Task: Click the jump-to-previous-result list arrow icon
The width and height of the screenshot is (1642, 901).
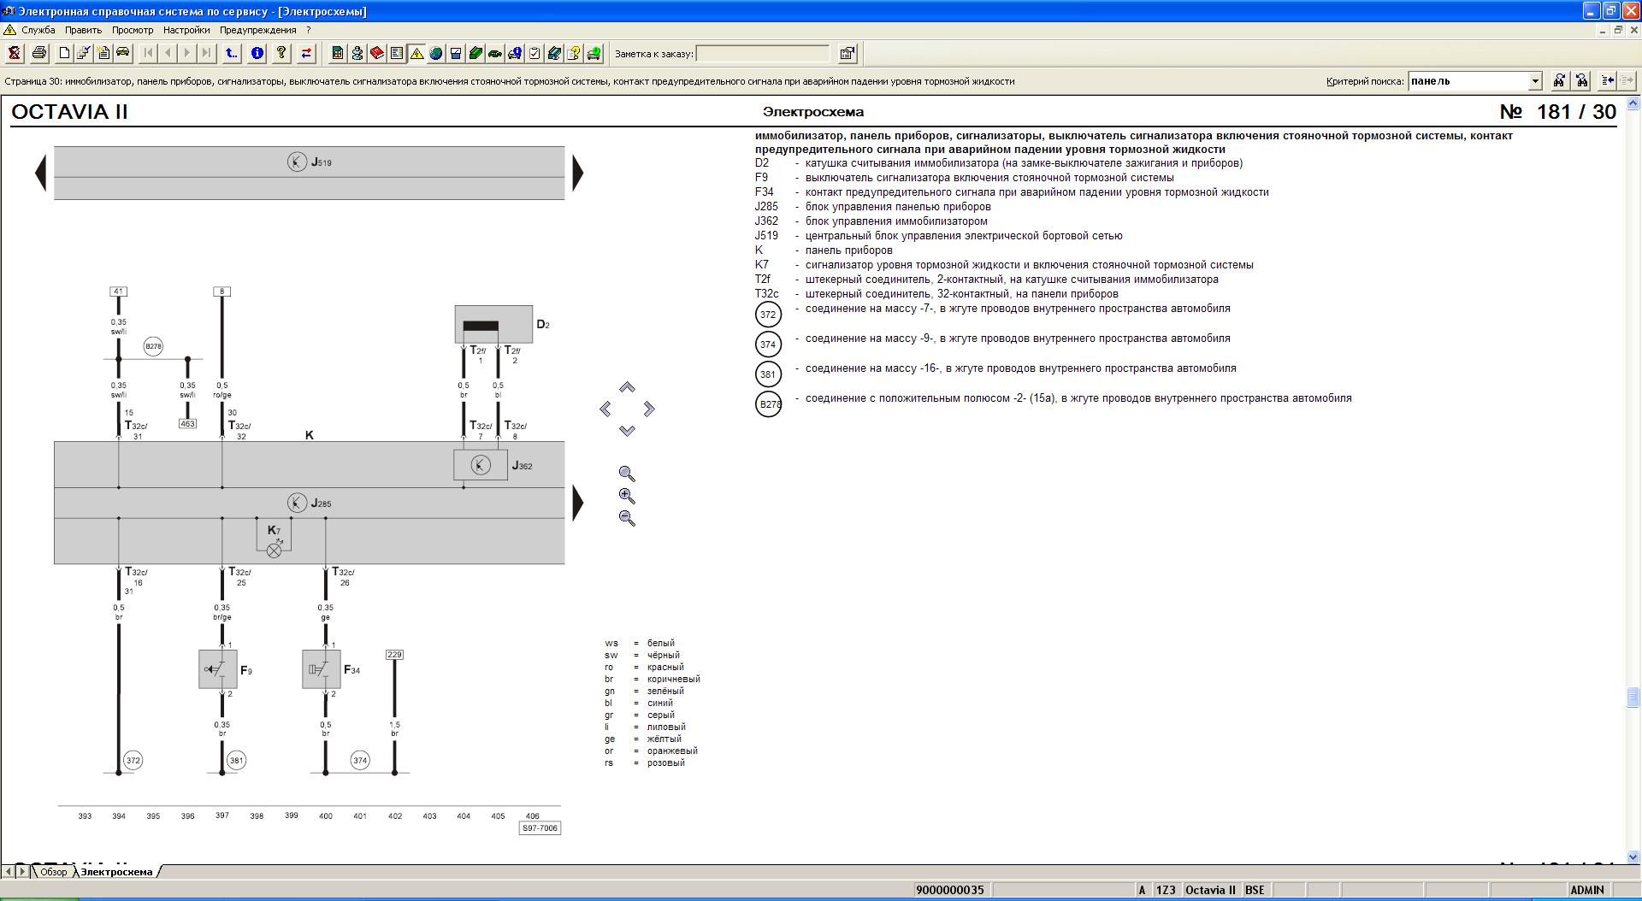Action: (1608, 80)
